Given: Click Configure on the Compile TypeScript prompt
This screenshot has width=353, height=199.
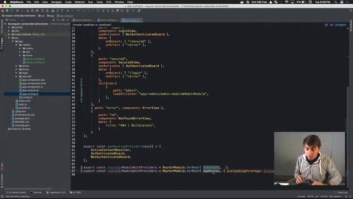Looking at the screenshot, I should tap(340, 24).
